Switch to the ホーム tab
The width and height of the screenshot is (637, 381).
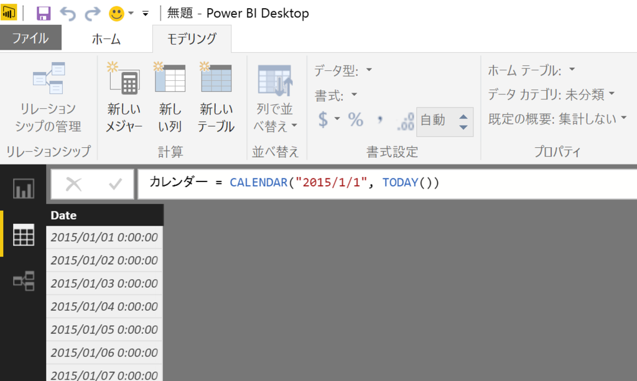click(x=106, y=39)
